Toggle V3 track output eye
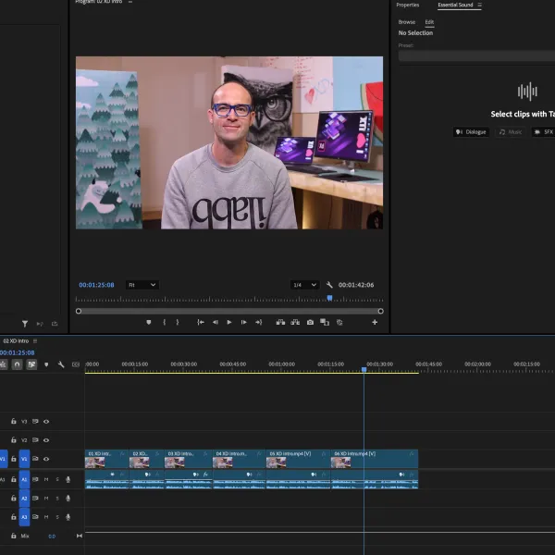Image resolution: width=555 pixels, height=555 pixels. click(x=46, y=422)
